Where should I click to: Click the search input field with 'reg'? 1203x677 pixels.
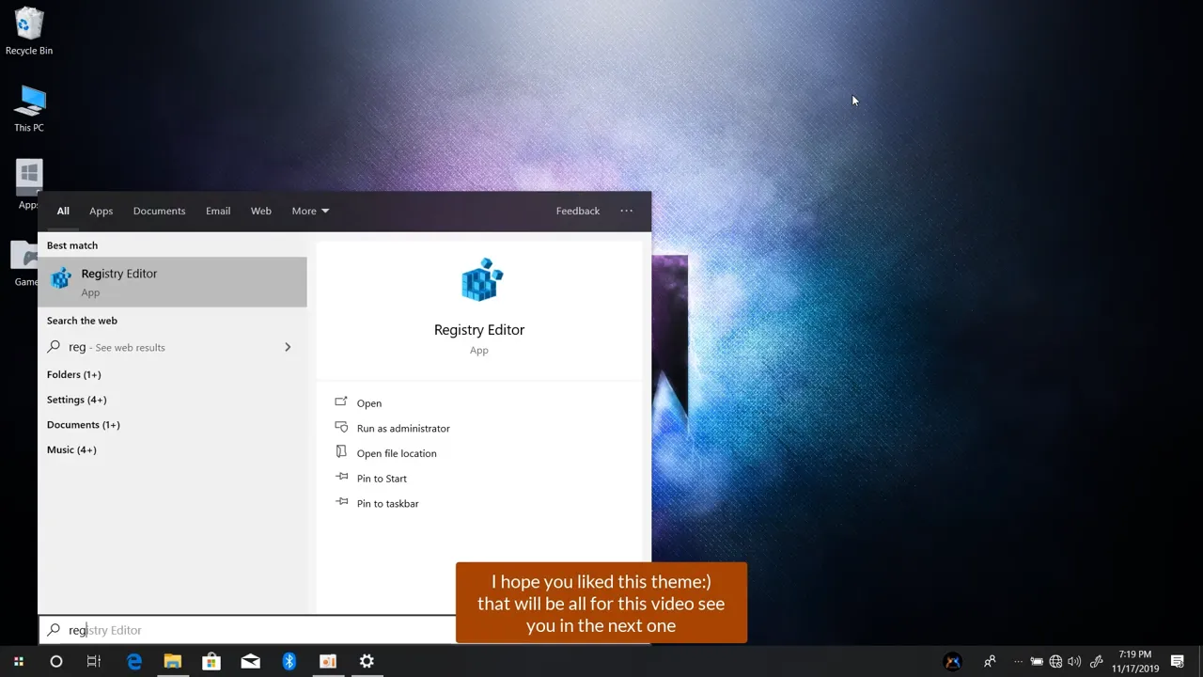coord(249,630)
